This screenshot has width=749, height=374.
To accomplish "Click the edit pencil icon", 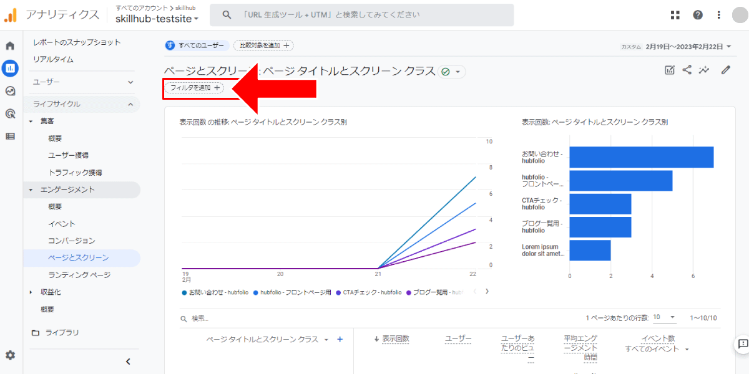I will (x=725, y=70).
